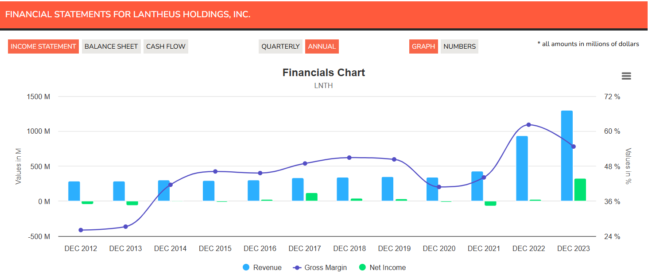This screenshot has width=648, height=278.
Task: Click the DEC 2018 gross margin point
Action: (349, 158)
